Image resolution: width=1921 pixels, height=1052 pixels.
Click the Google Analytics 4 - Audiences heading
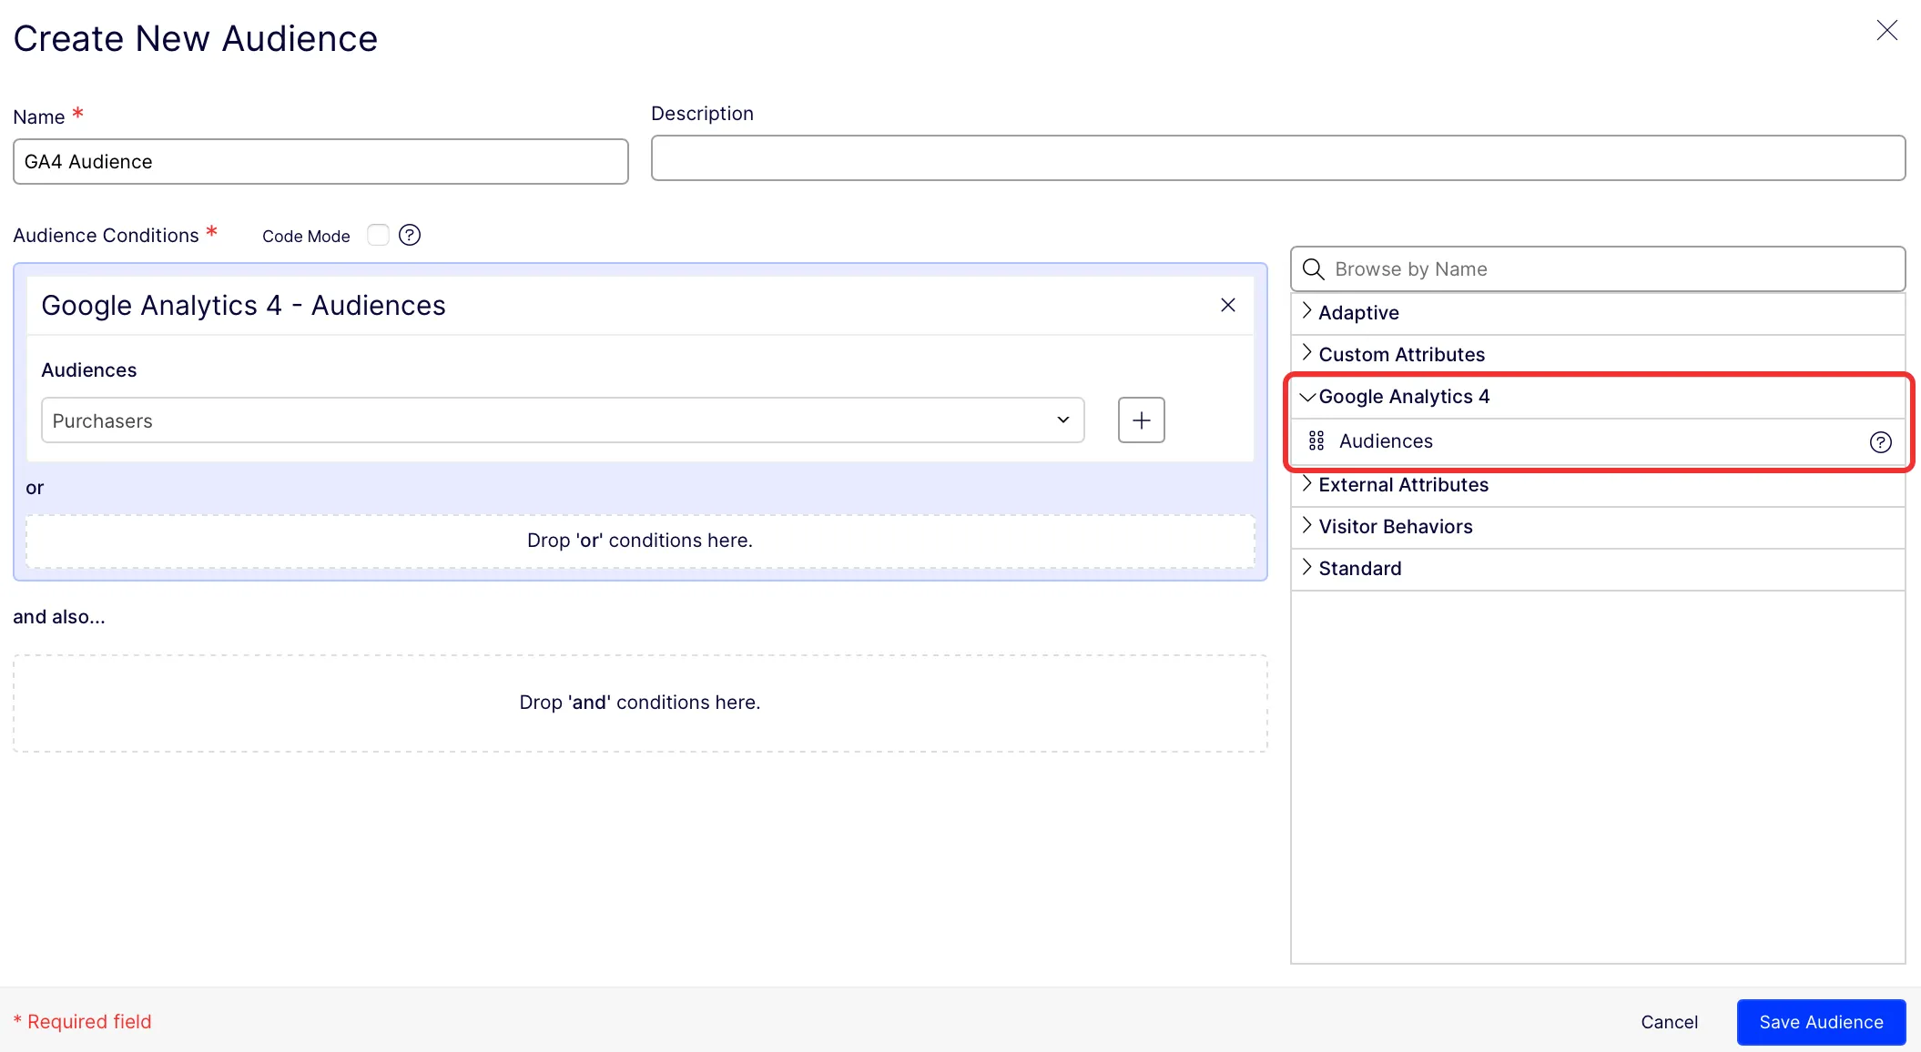(244, 306)
